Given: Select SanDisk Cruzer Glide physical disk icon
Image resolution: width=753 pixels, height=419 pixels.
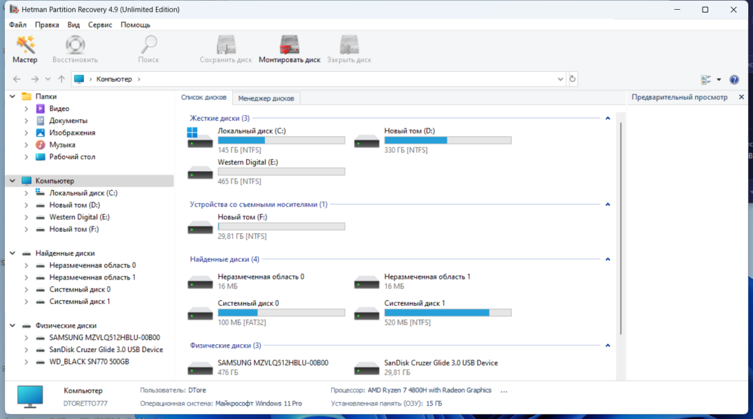Looking at the screenshot, I should 366,368.
